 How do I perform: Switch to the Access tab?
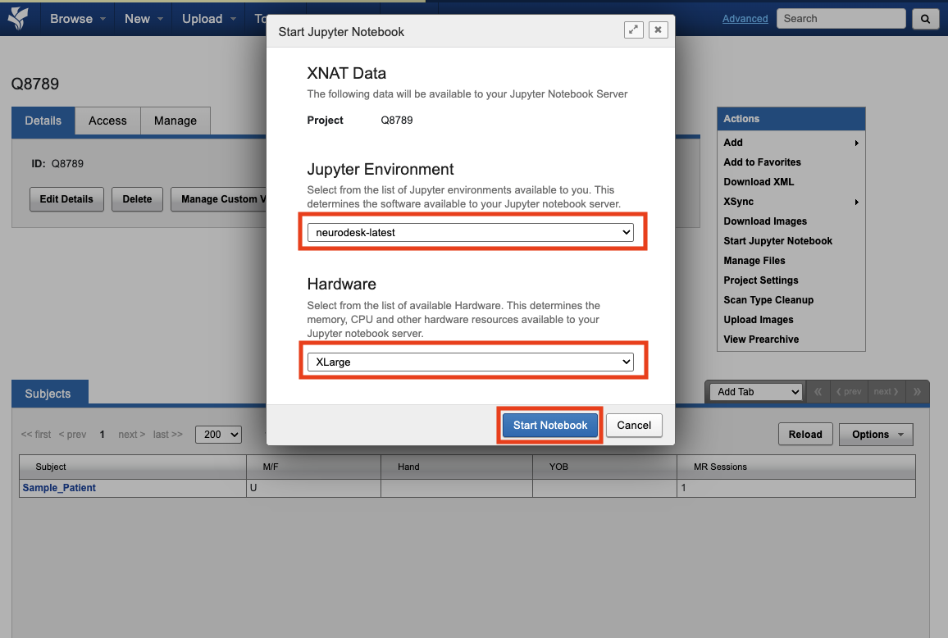[x=107, y=121]
